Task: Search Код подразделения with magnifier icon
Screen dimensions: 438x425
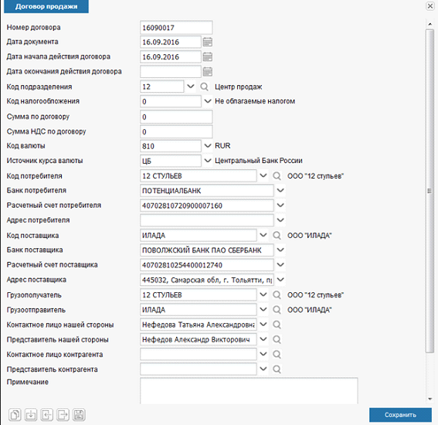Action: (x=204, y=87)
